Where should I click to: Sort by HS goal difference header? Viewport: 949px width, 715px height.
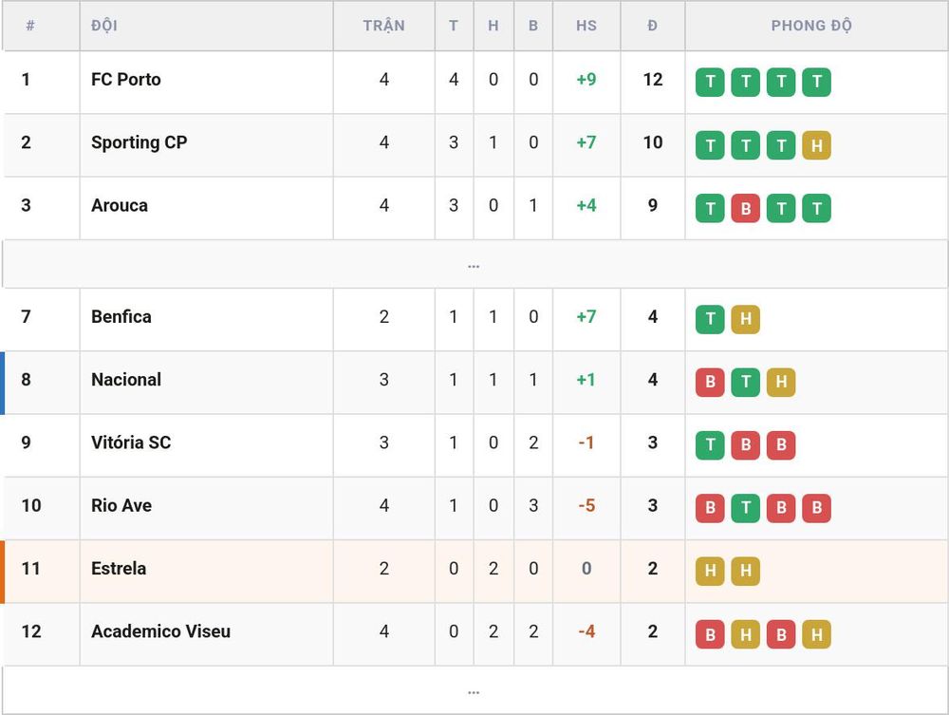click(x=586, y=26)
